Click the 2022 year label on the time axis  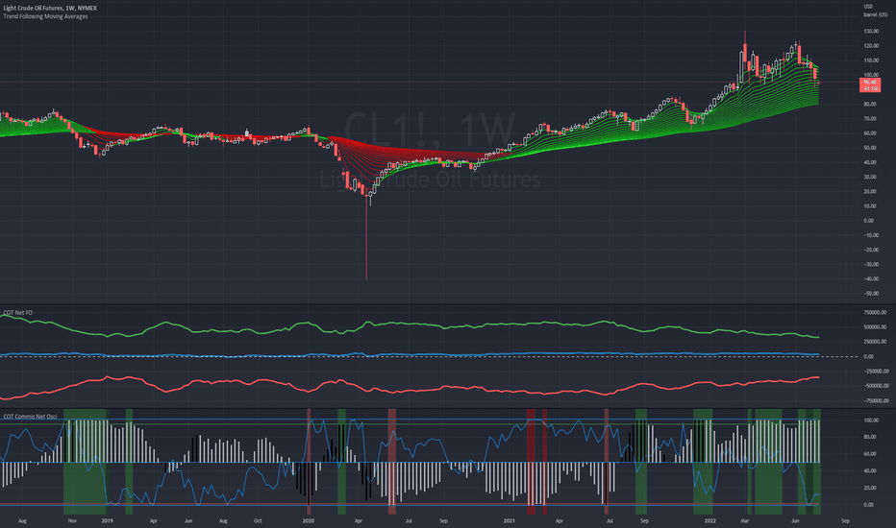(x=710, y=520)
